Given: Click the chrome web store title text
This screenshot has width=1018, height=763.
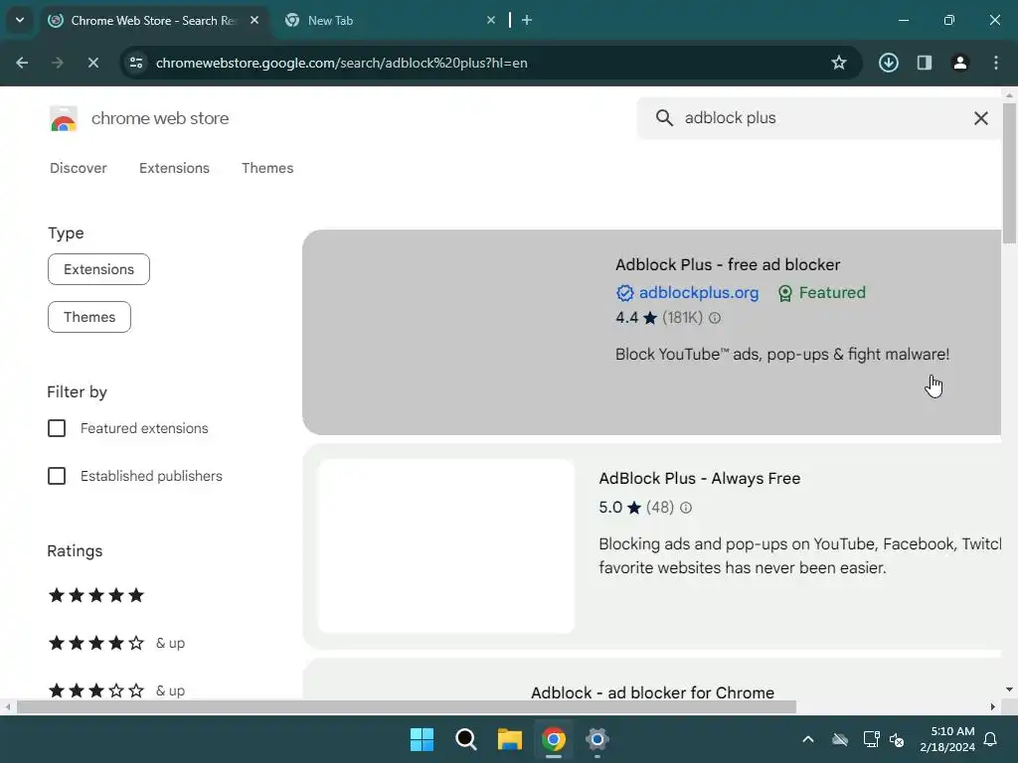Looking at the screenshot, I should (x=160, y=119).
